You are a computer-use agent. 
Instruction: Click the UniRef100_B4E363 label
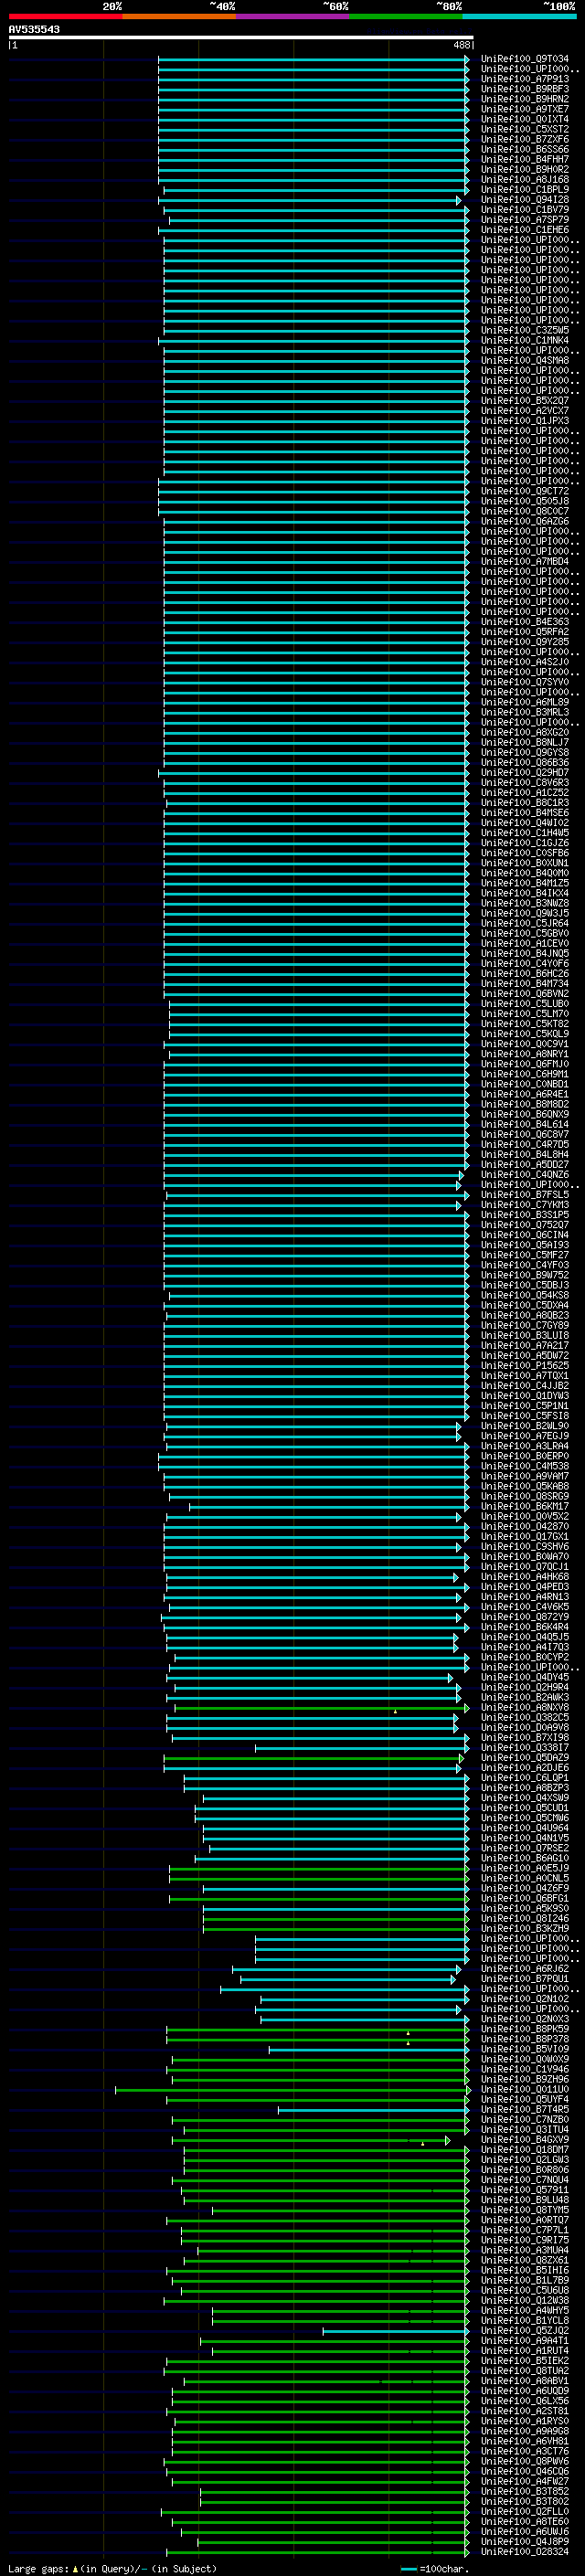tap(525, 622)
